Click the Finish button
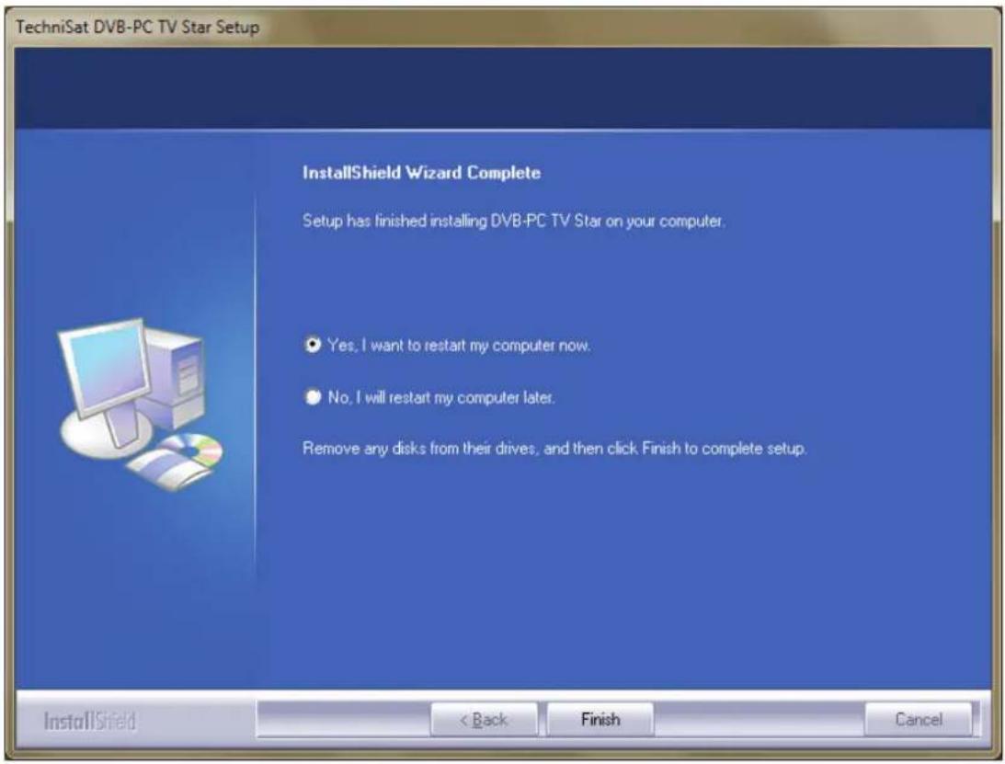 pos(600,719)
